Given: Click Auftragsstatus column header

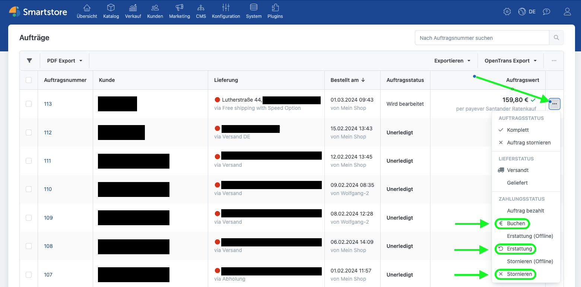Looking at the screenshot, I should [x=405, y=80].
